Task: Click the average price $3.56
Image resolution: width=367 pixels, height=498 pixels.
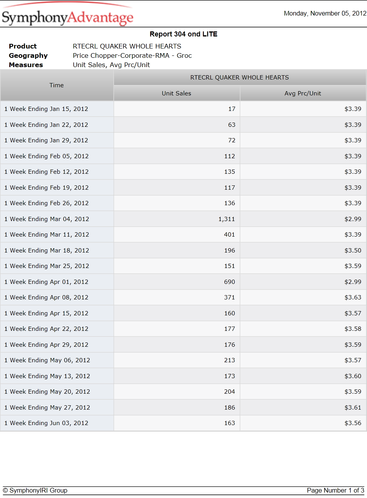Action: (x=353, y=423)
